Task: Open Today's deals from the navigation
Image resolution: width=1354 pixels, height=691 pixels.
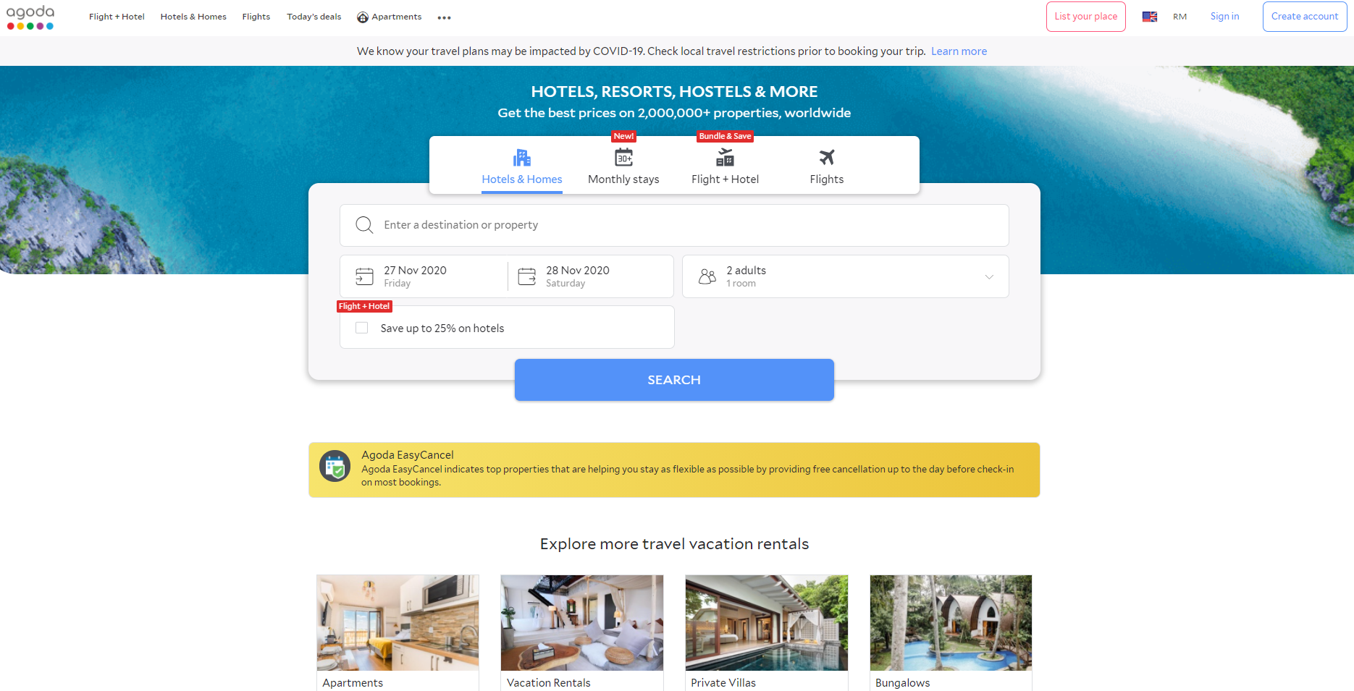Action: [314, 16]
